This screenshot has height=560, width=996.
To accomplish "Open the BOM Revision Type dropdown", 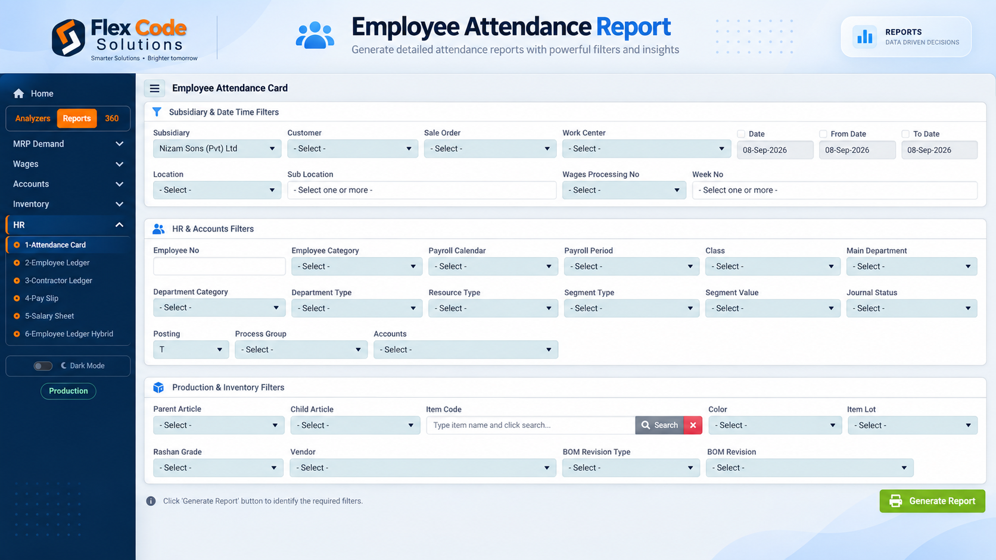I will [631, 468].
